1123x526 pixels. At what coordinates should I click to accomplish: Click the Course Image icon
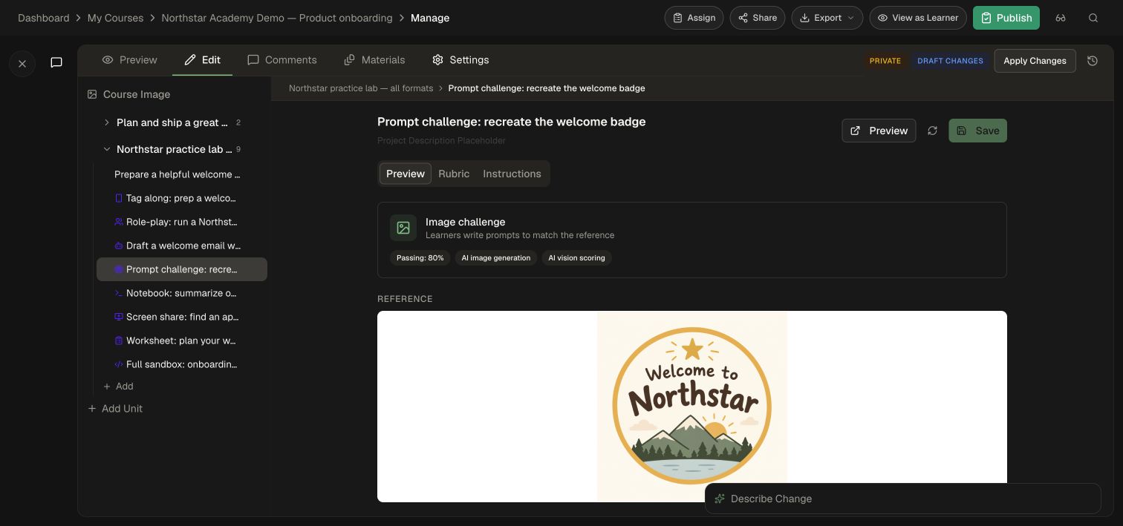92,94
